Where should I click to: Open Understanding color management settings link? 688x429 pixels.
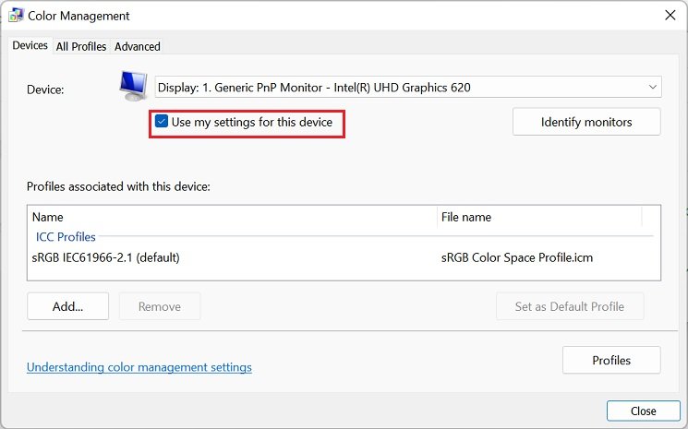139,367
